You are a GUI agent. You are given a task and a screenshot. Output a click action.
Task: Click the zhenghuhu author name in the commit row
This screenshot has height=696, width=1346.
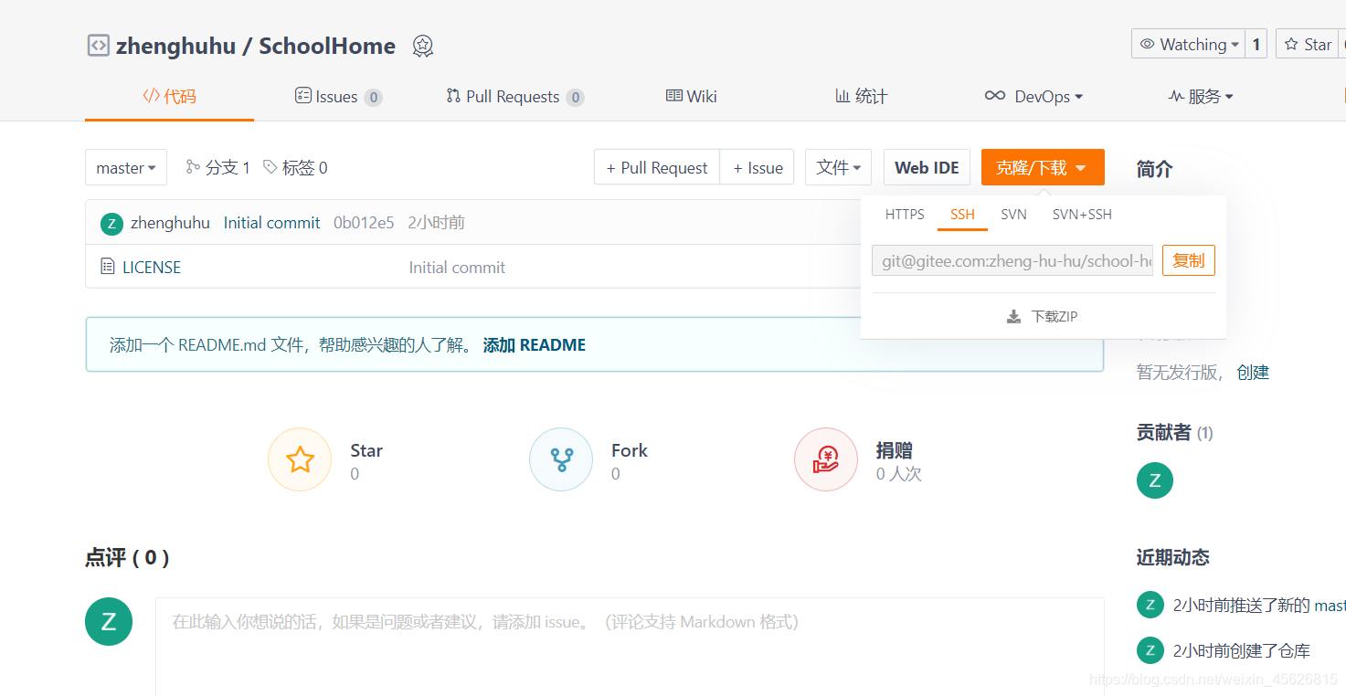point(170,223)
